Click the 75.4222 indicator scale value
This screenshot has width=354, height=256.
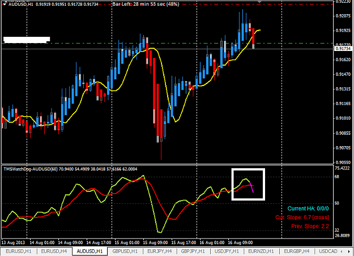pos(342,168)
